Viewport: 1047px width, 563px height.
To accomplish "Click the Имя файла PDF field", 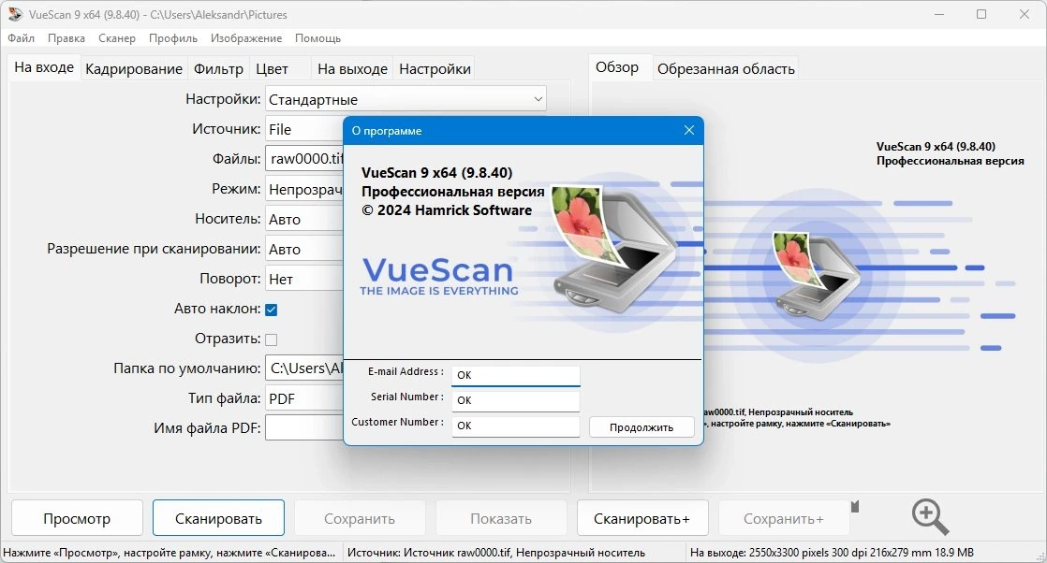I will click(x=304, y=427).
